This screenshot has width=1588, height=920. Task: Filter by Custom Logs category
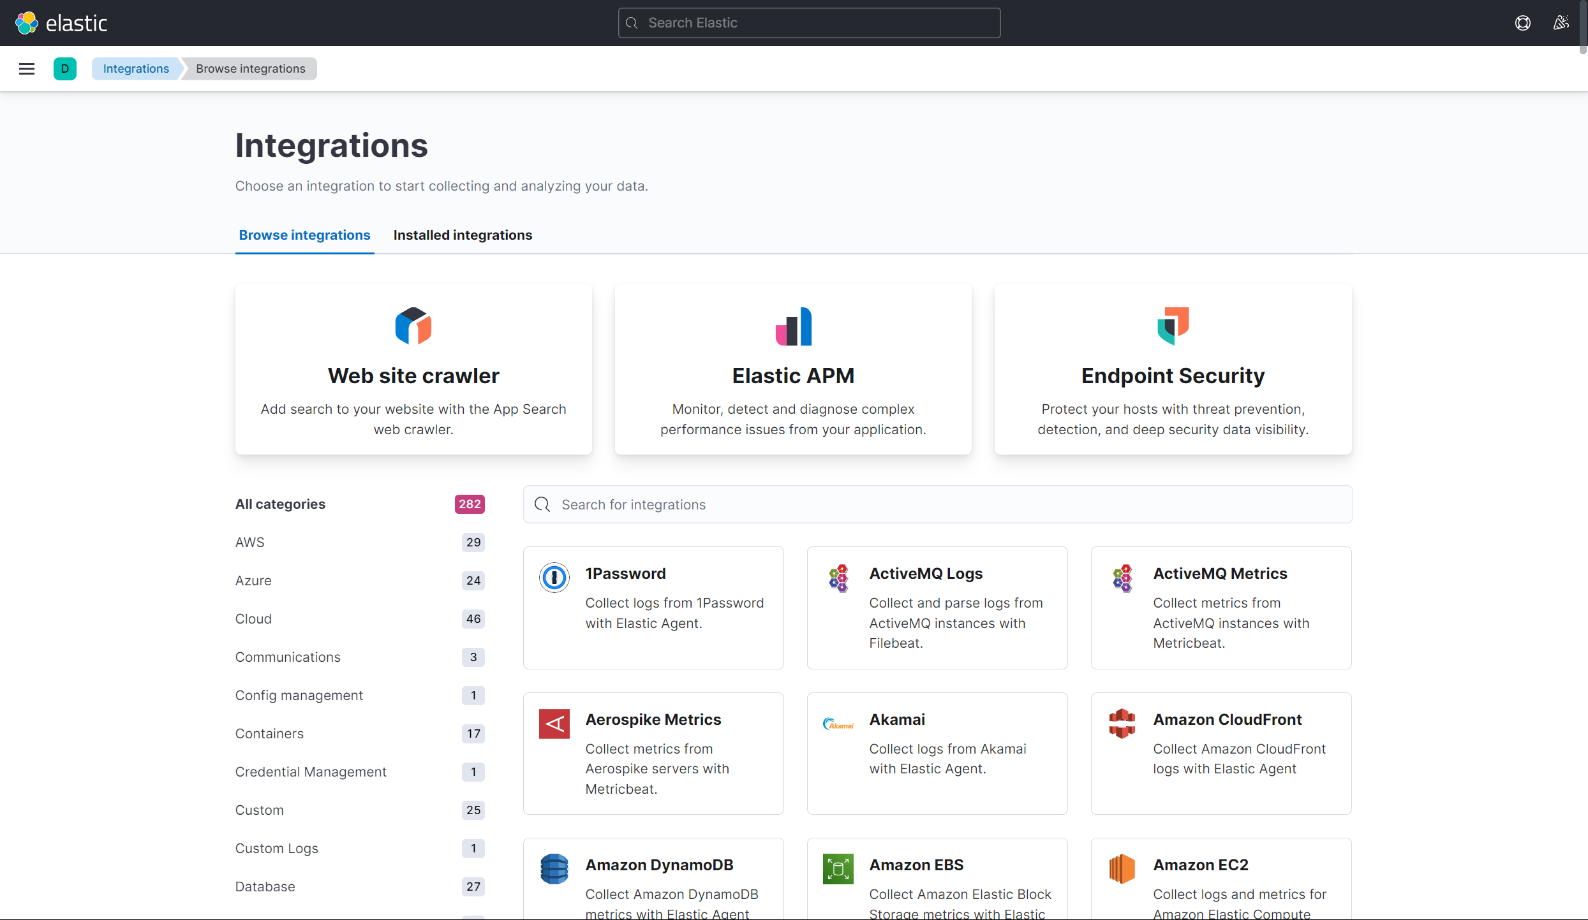[x=360, y=849]
